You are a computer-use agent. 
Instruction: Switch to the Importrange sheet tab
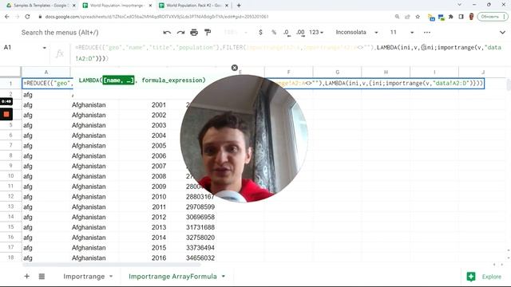point(84,277)
